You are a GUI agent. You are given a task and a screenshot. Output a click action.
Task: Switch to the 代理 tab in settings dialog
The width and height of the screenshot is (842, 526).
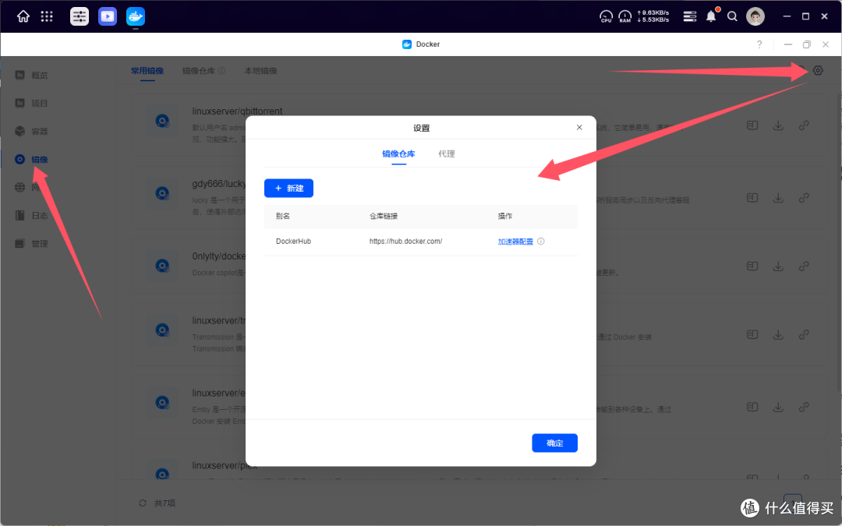[x=446, y=154]
